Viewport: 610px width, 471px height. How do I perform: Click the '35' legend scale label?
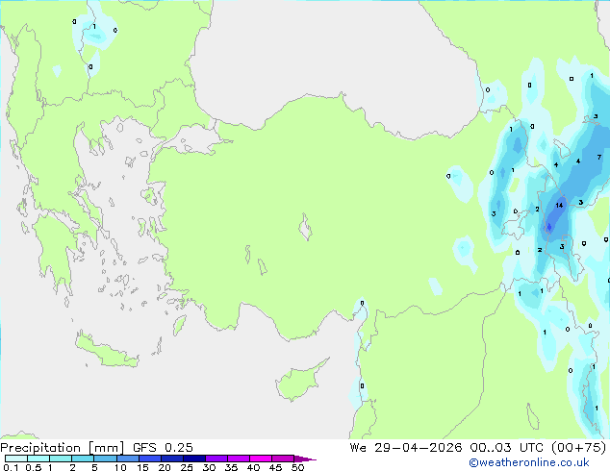tap(231, 467)
